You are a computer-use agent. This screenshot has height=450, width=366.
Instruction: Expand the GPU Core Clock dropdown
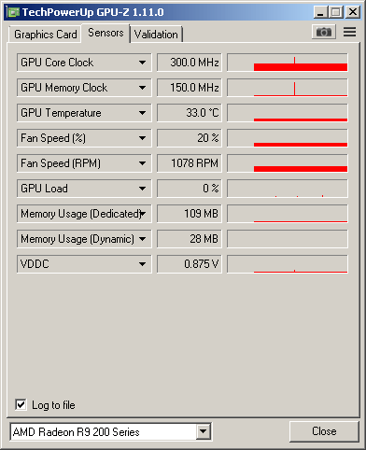tap(143, 63)
